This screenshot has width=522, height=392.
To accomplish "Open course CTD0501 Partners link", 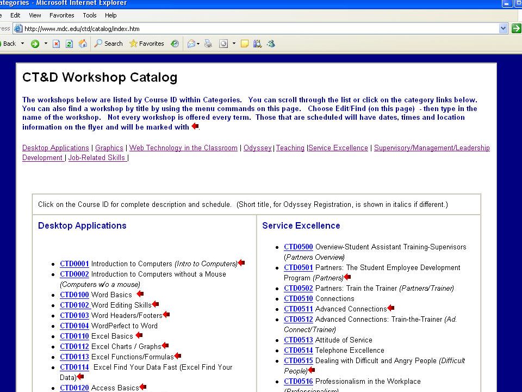I will (x=299, y=267).
